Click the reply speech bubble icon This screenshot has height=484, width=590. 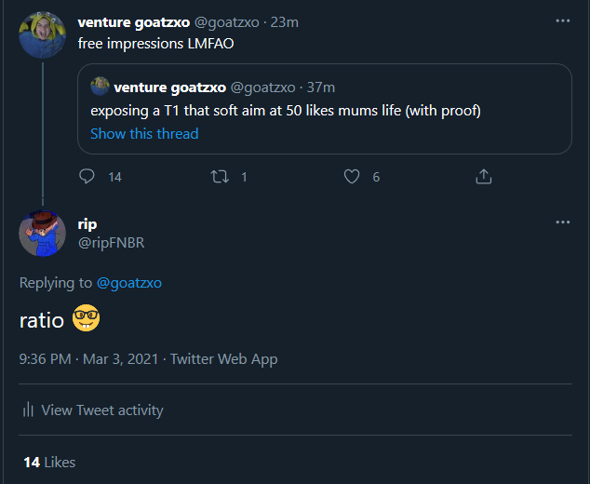(x=87, y=176)
